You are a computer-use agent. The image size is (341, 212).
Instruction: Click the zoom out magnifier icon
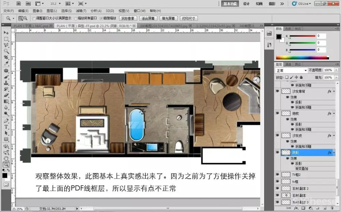pos(26,18)
